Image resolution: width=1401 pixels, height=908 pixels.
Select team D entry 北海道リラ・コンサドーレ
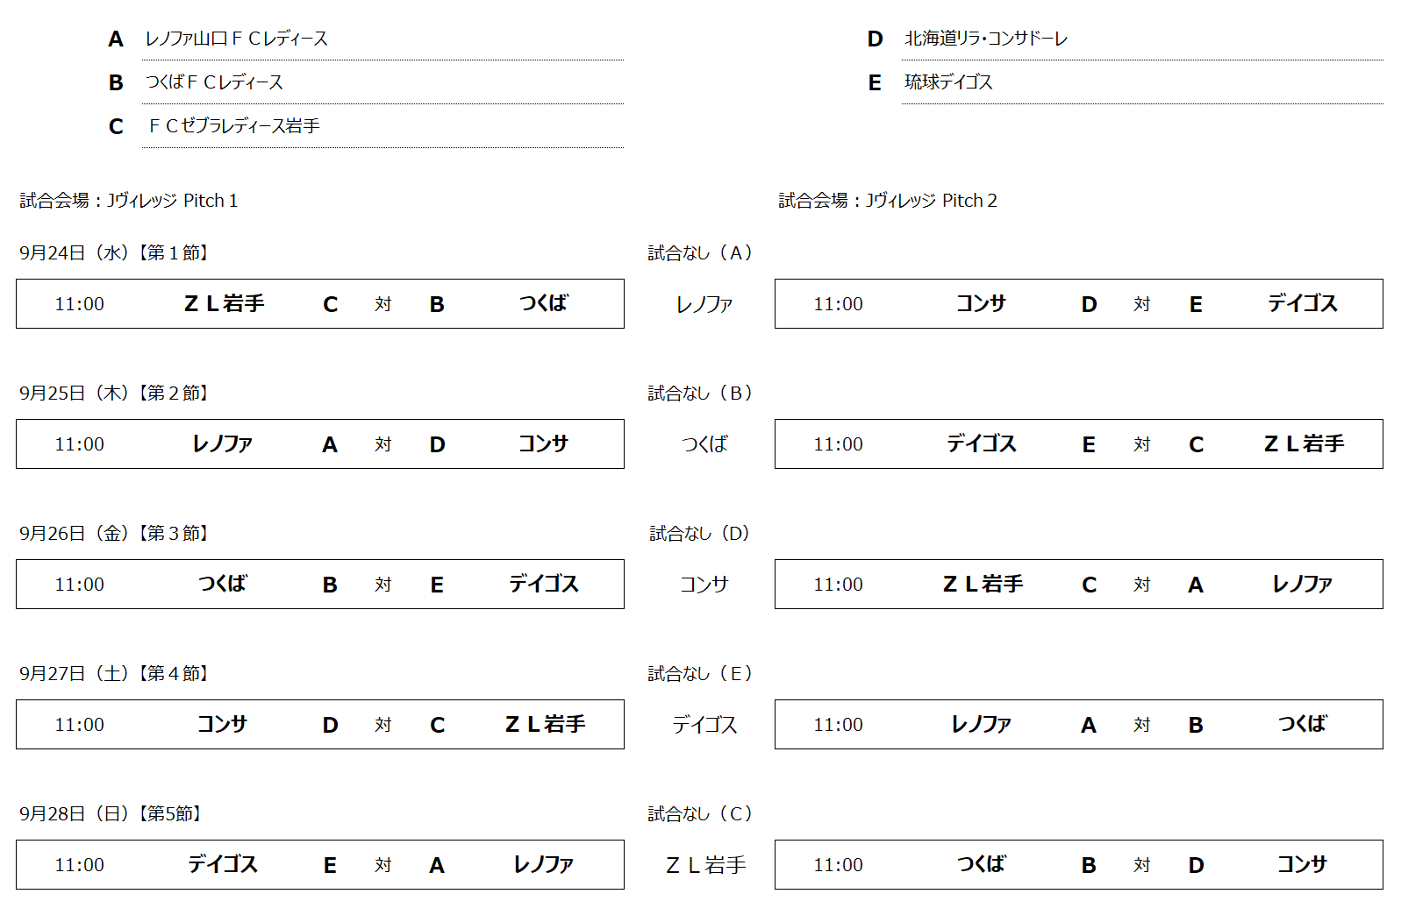[985, 39]
